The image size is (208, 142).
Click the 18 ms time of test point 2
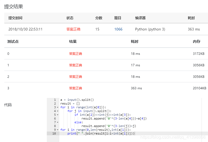(136, 76)
